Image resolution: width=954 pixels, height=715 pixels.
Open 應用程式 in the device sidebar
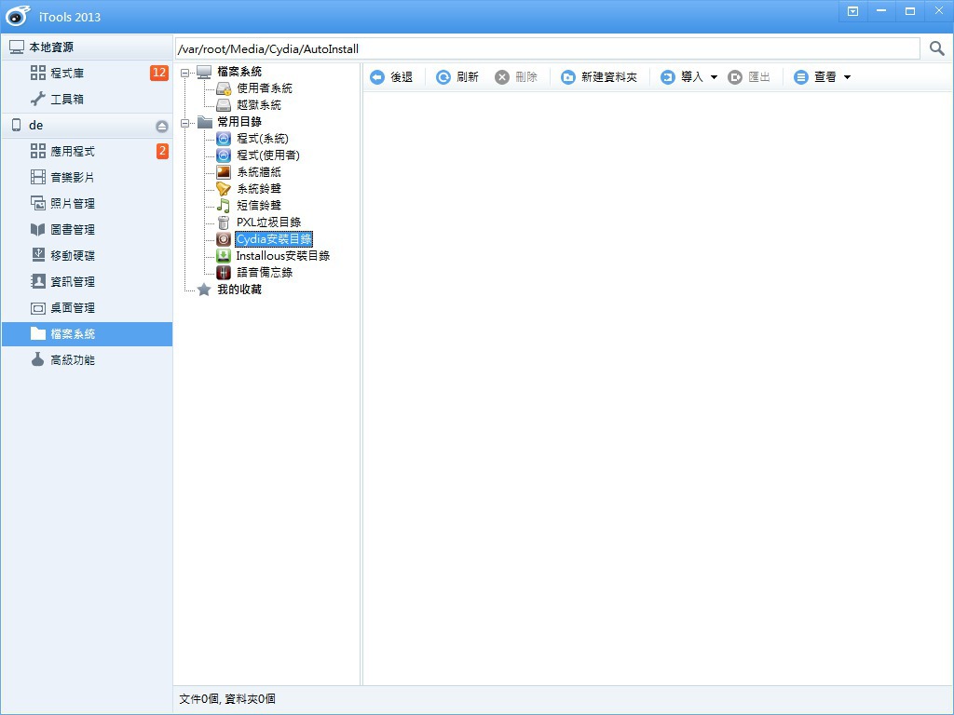coord(87,151)
